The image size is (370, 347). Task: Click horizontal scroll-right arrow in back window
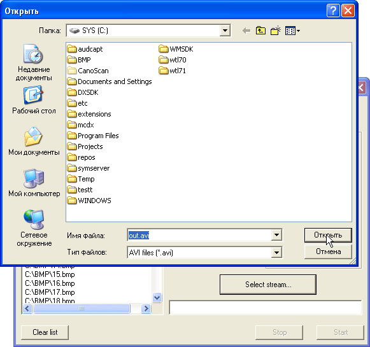point(146,309)
